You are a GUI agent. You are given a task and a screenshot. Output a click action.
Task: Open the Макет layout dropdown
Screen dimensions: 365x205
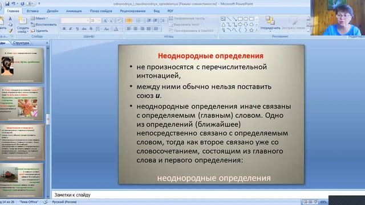tap(39, 18)
